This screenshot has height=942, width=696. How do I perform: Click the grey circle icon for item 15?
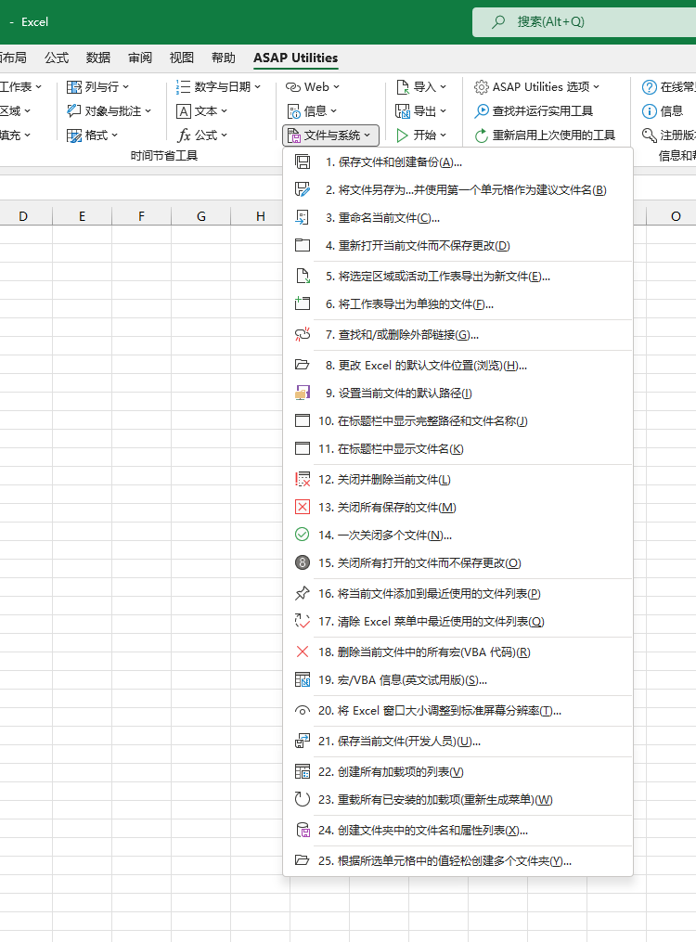(303, 562)
